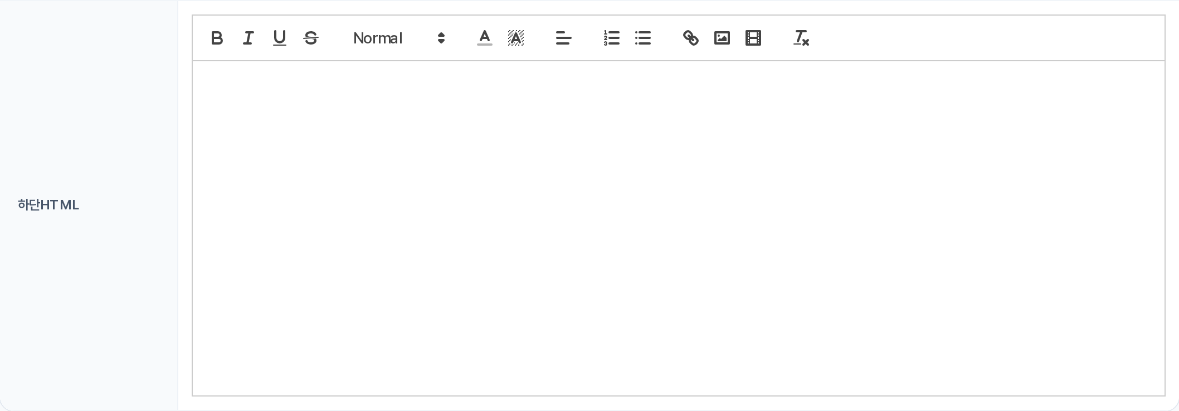Click inside the 하단HTML editor area
1179x411 pixels.
tap(679, 228)
